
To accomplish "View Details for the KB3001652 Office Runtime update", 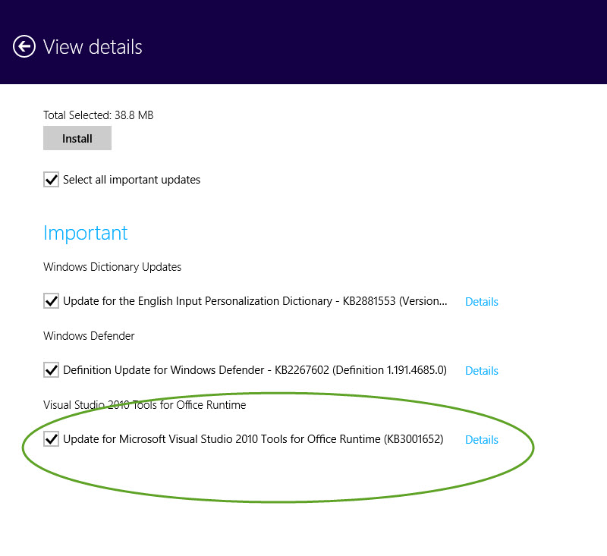I will [x=481, y=440].
